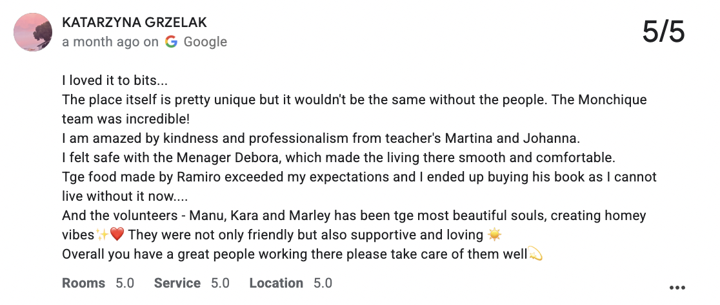This screenshot has height=305, width=720.
Task: Click the sparkles emoji after 'vibes'
Action: click(x=103, y=236)
